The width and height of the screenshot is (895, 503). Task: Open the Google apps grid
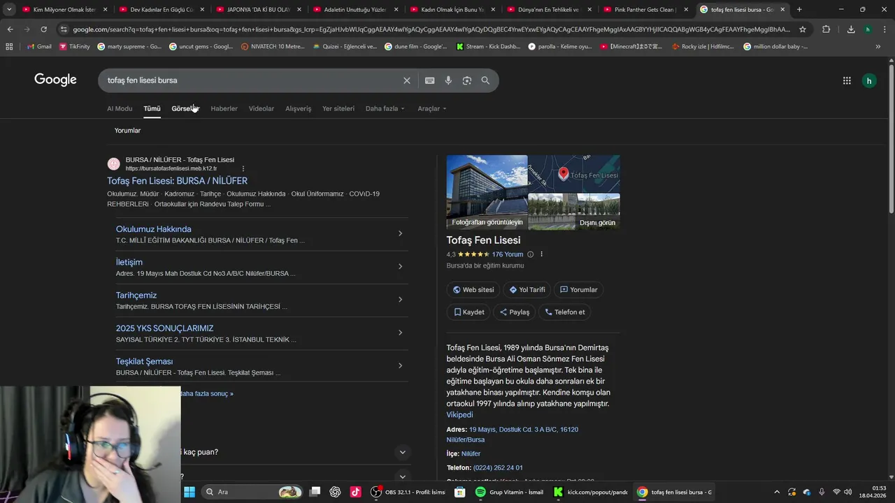[x=847, y=80]
